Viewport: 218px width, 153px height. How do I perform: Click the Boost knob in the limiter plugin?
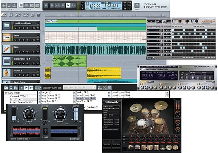[x=29, y=113]
